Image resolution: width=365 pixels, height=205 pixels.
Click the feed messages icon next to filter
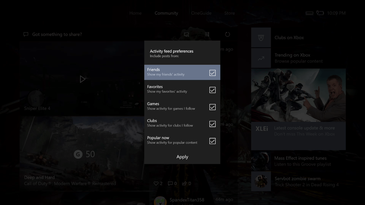tap(187, 34)
